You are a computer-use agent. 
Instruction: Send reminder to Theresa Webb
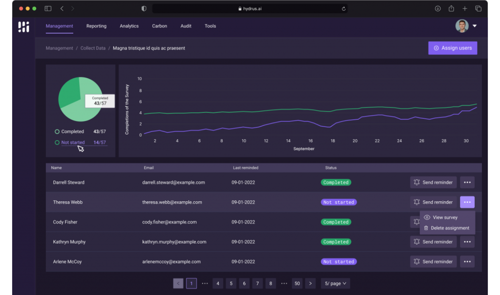[x=433, y=202]
